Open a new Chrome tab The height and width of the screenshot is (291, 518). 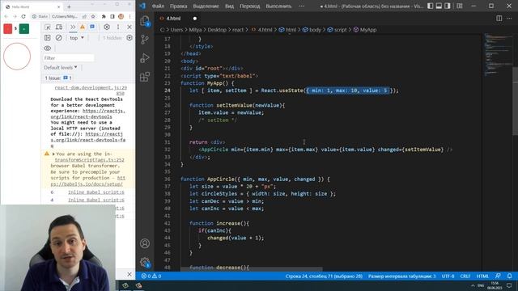tap(69, 6)
